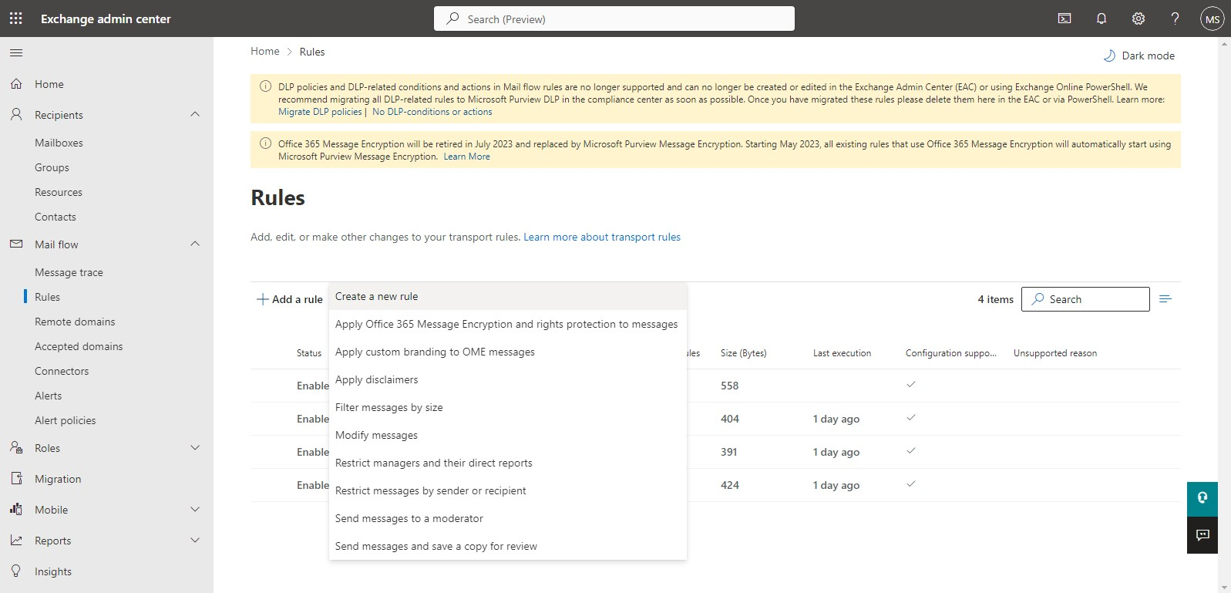Click the Mail flow envelope icon
Screen dimensions: 1231x593
[16, 244]
